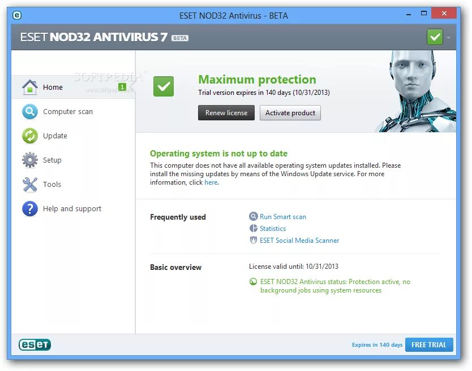
Task: Minimize the ESET window
Action: 409,14
